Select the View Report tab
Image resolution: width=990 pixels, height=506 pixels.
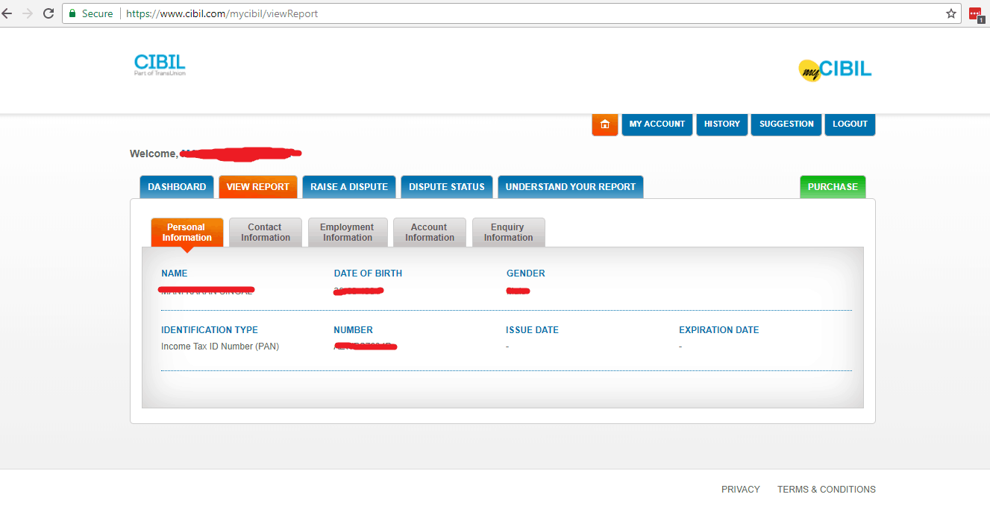258,187
